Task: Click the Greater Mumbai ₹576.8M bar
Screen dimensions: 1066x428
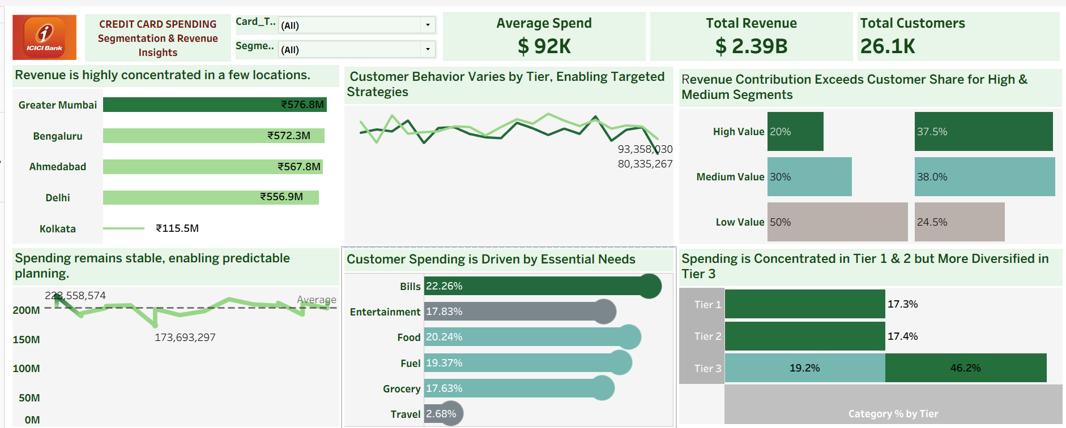Action: point(215,105)
